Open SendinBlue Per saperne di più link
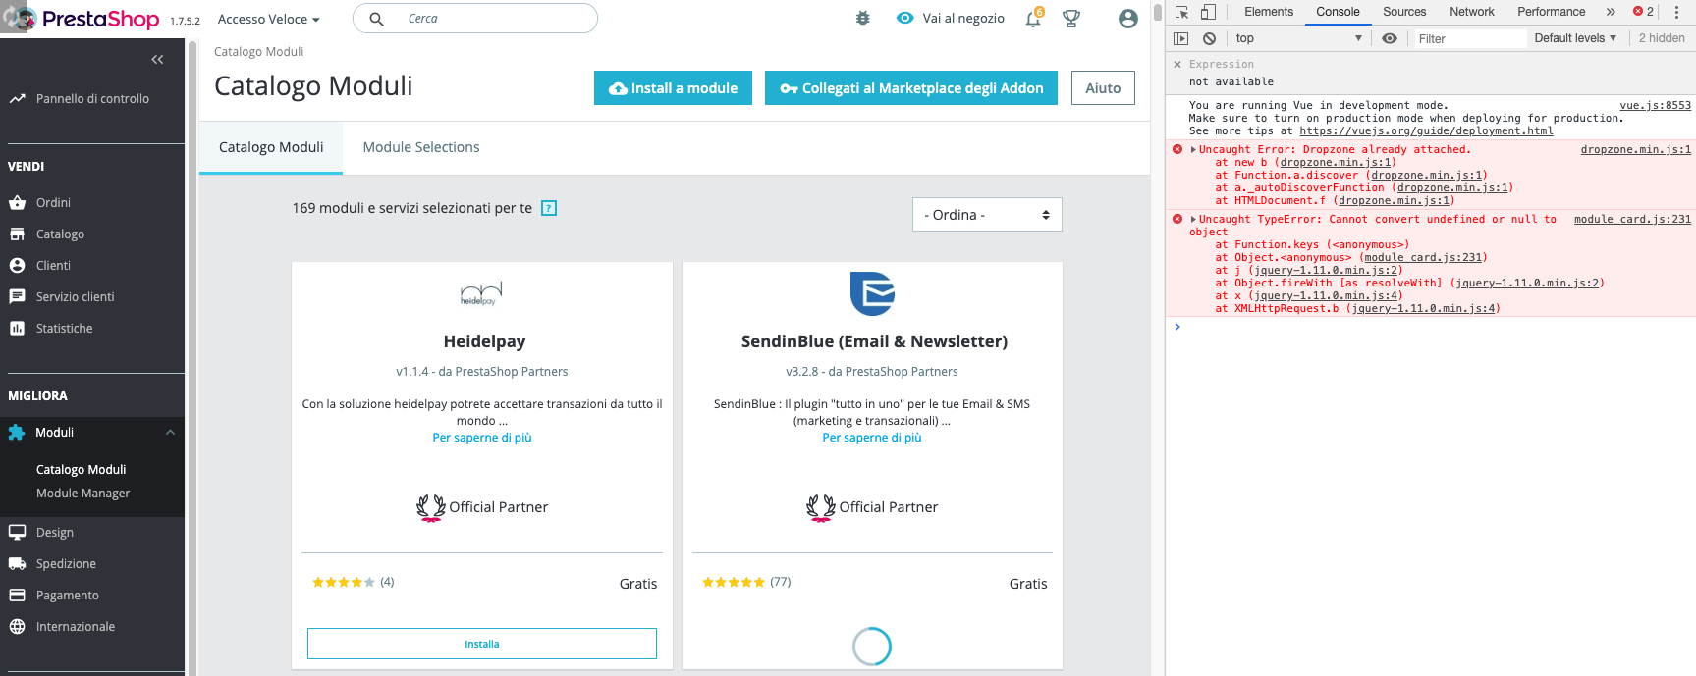This screenshot has width=1696, height=676. (872, 438)
